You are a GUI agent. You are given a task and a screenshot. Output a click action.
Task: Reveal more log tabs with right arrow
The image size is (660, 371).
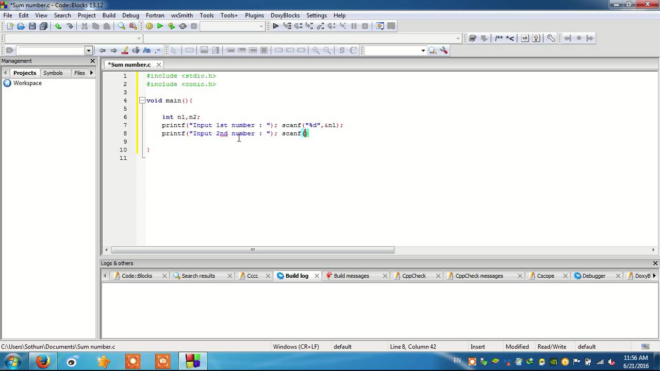[x=654, y=276]
